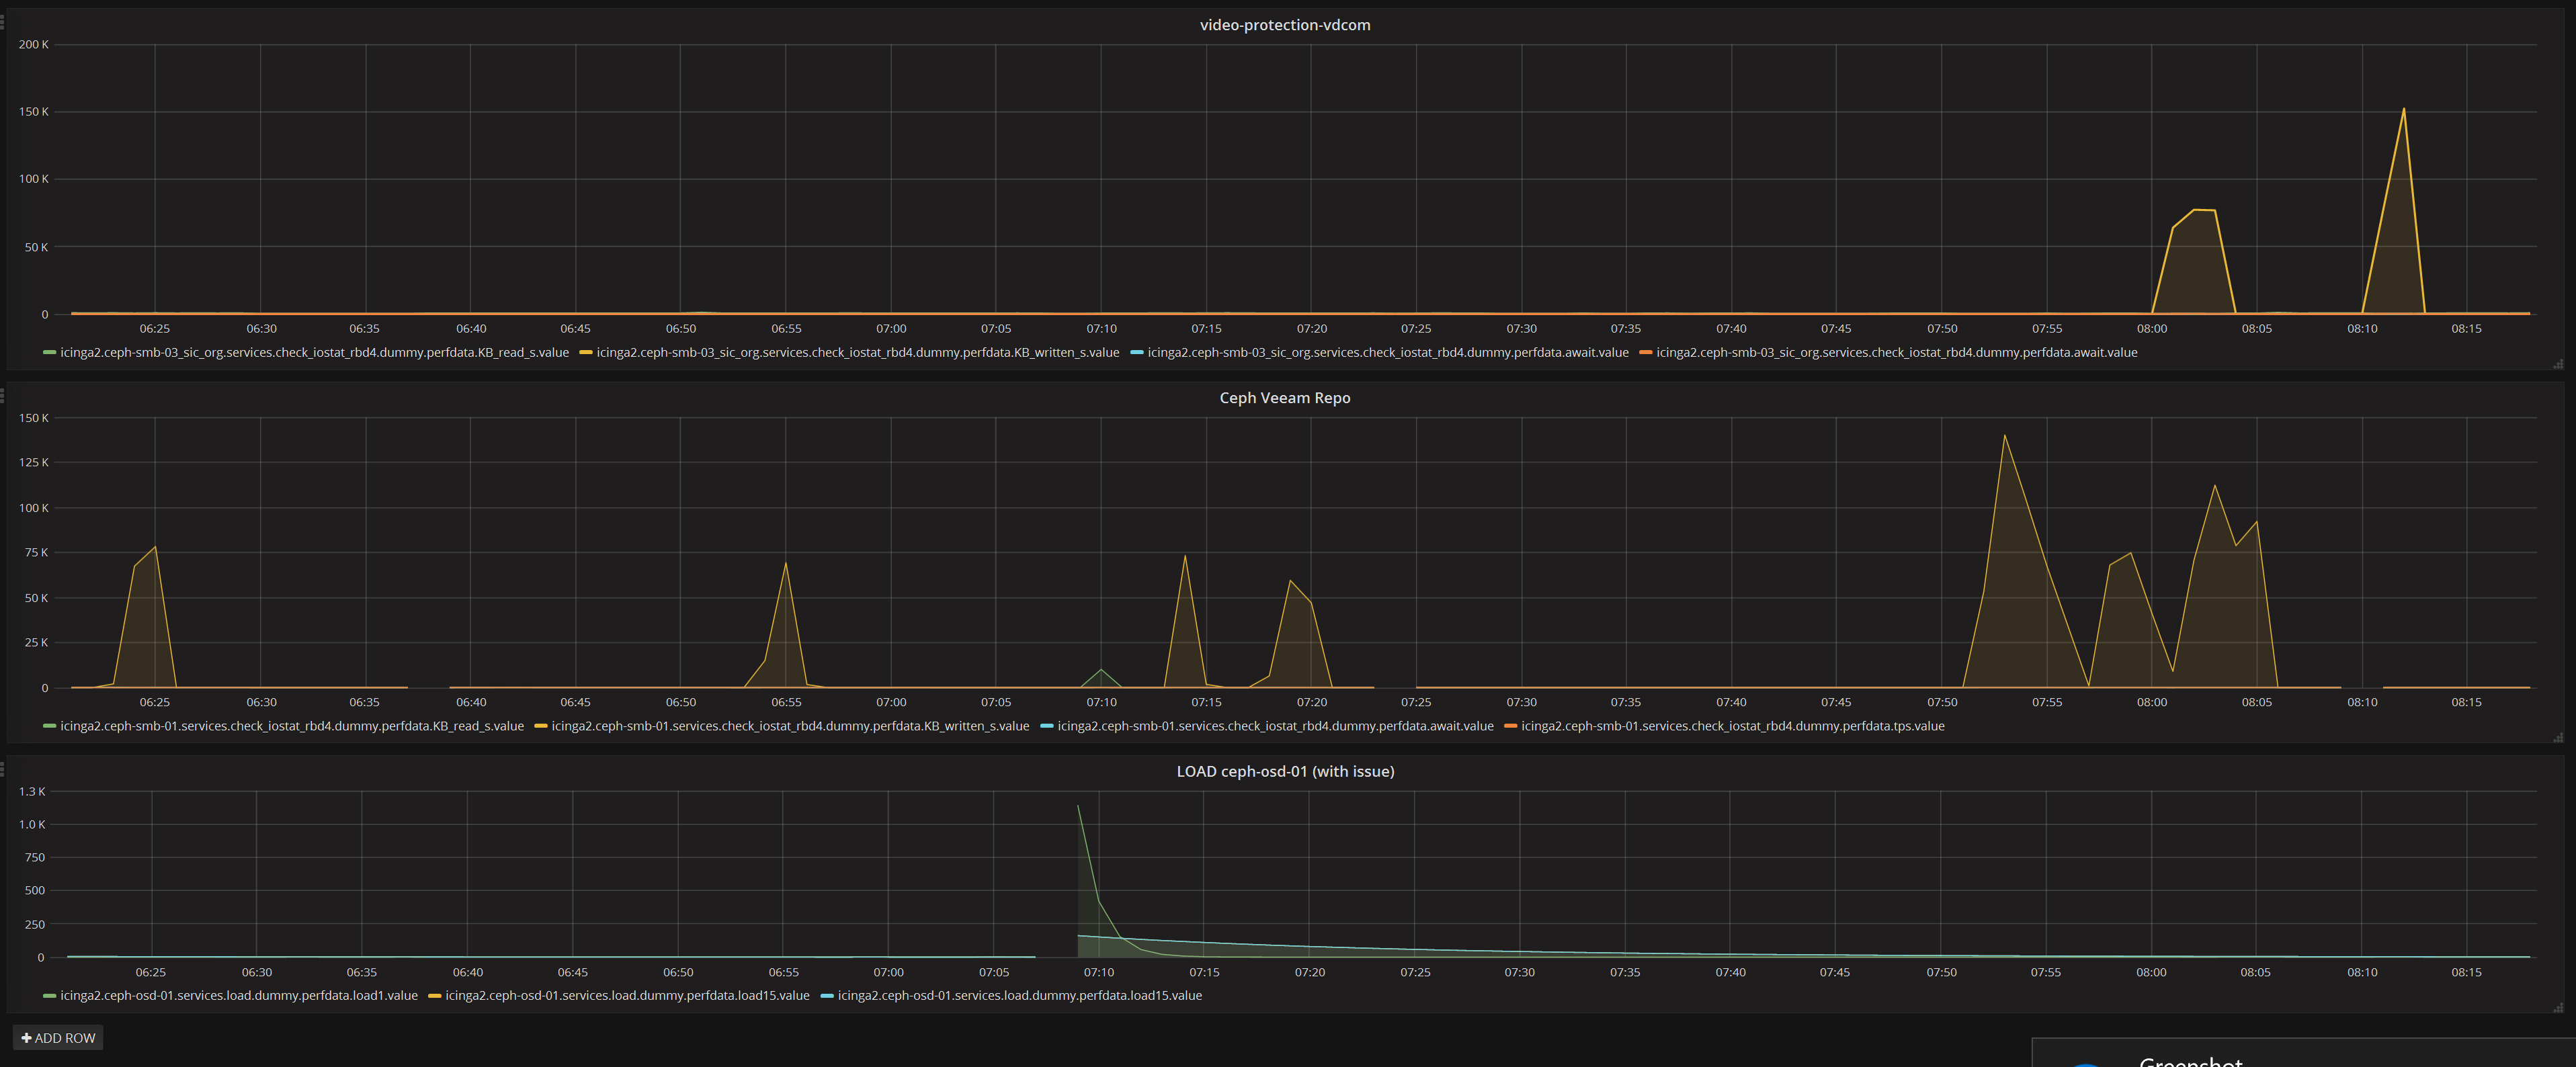Click the plus icon on ADD ROW
Screen dimensions: 2576x1067
27,1038
